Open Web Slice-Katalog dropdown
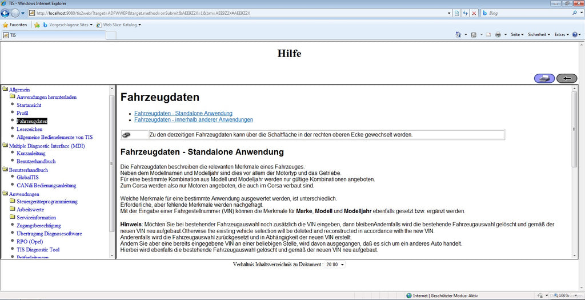 pos(119,25)
